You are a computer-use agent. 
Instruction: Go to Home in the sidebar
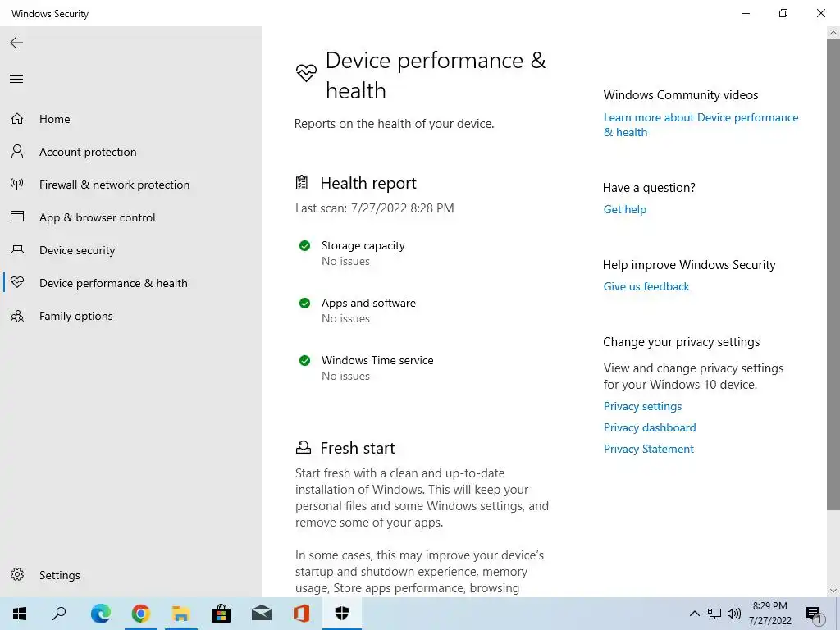[55, 119]
